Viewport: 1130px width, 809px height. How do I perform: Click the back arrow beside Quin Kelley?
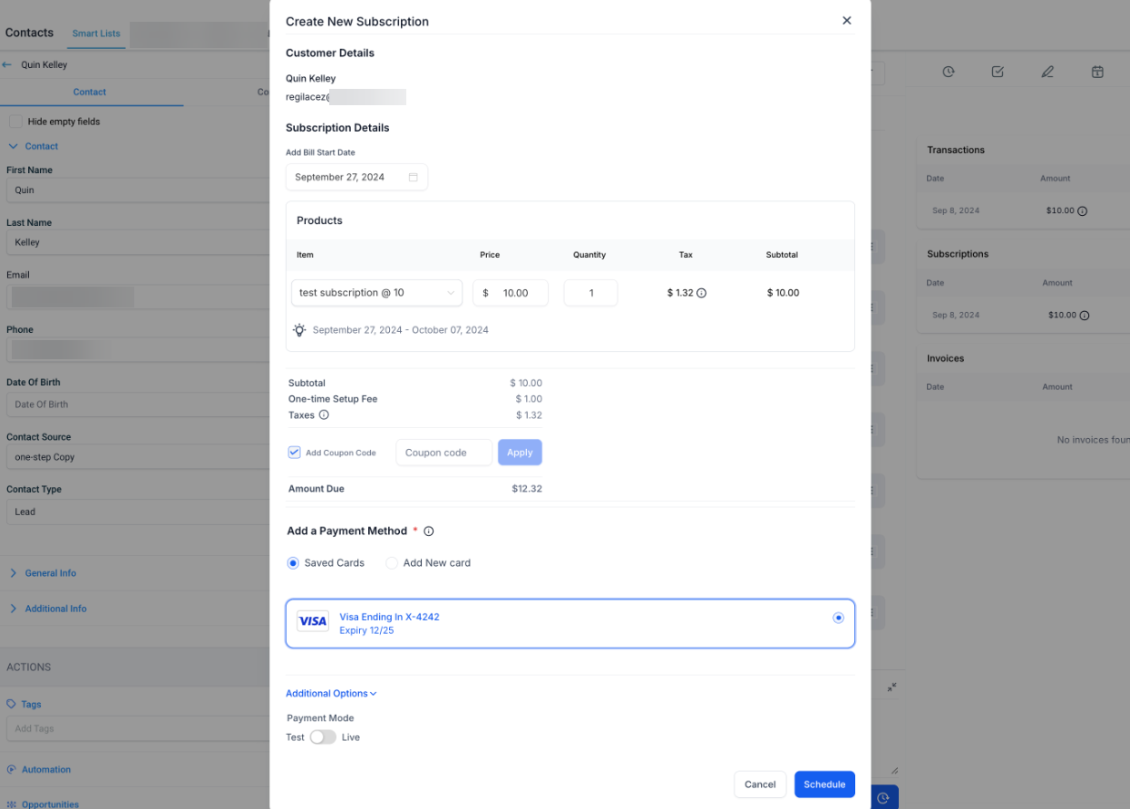coord(8,65)
